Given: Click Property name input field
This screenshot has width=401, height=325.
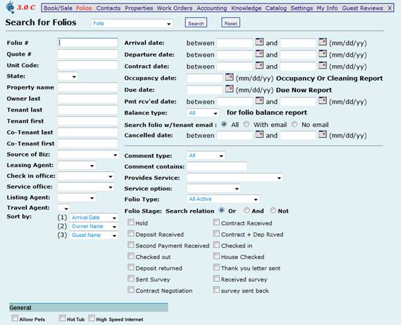Looking at the screenshot, I should click(88, 87).
